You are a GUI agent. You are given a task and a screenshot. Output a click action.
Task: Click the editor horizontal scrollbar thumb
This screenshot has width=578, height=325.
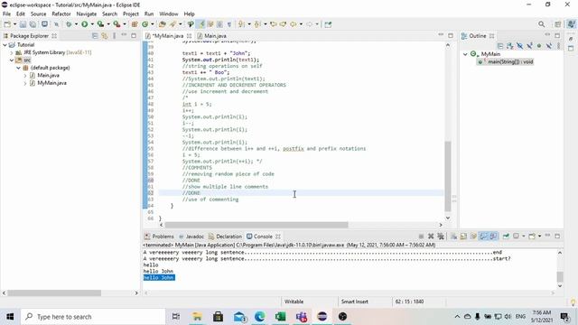(x=256, y=225)
